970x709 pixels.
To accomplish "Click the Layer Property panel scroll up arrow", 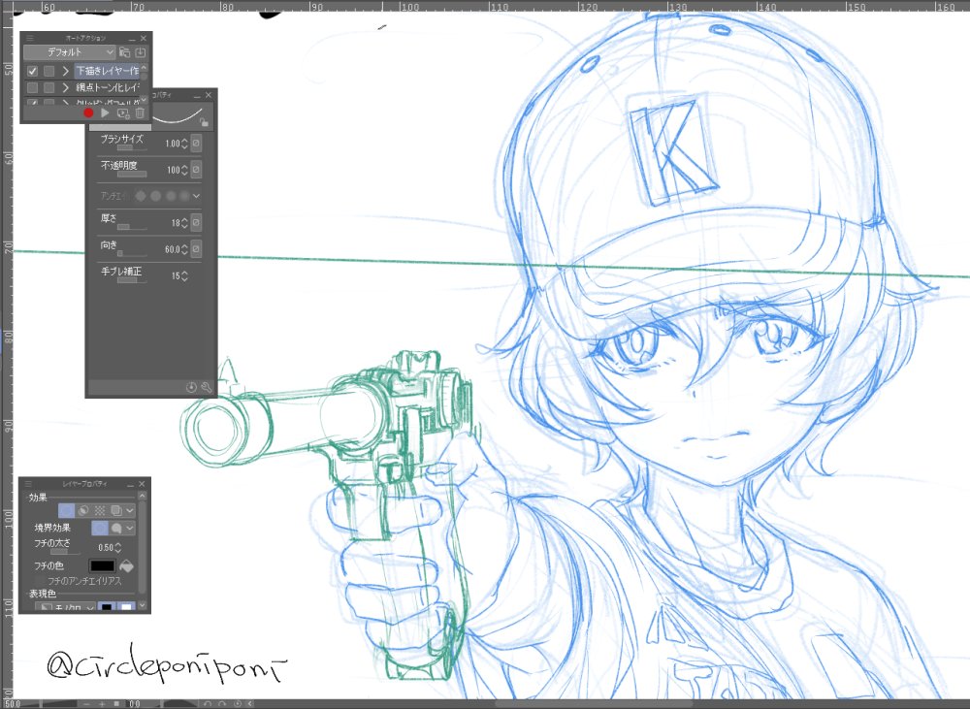I will point(143,497).
